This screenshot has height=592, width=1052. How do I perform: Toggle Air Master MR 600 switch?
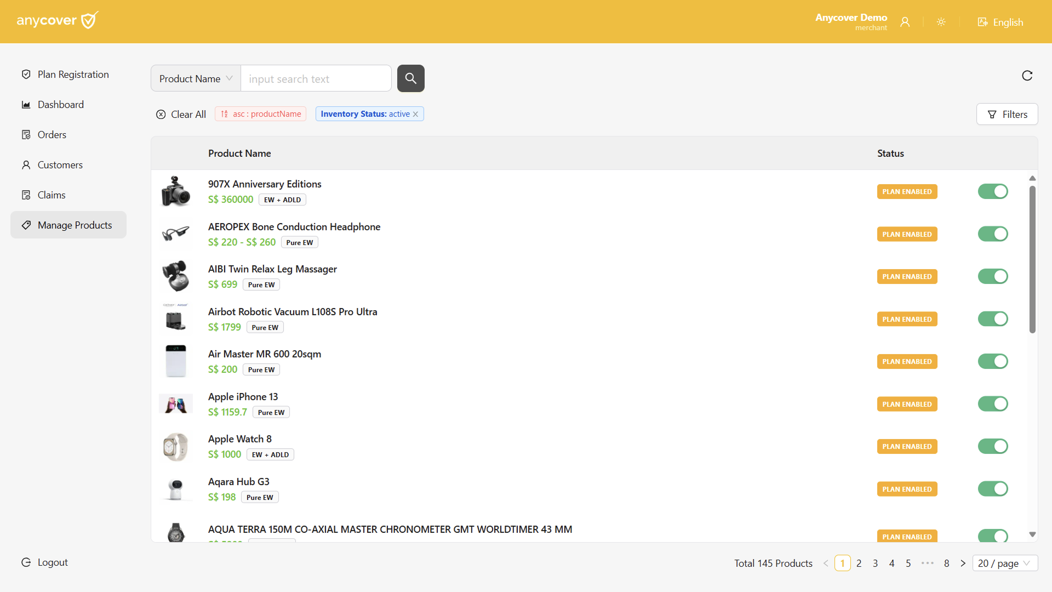point(993,361)
